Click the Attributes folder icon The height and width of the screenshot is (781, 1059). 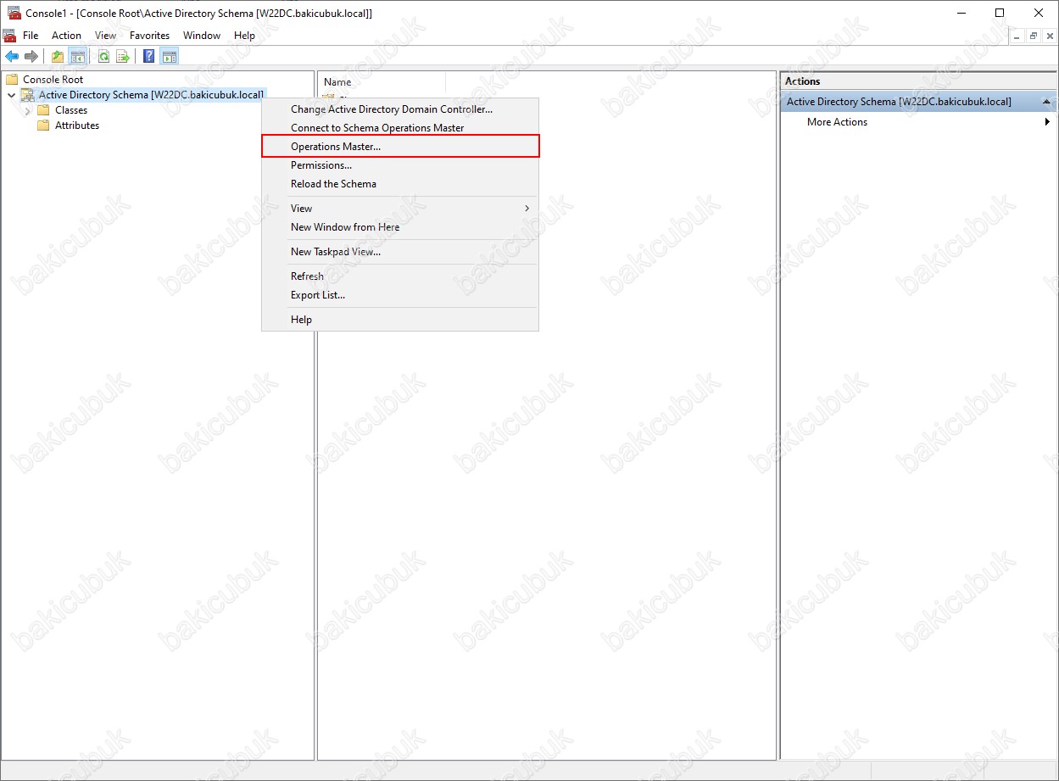43,126
